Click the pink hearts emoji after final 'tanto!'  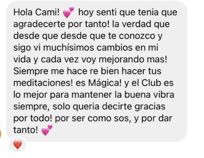[47, 130]
